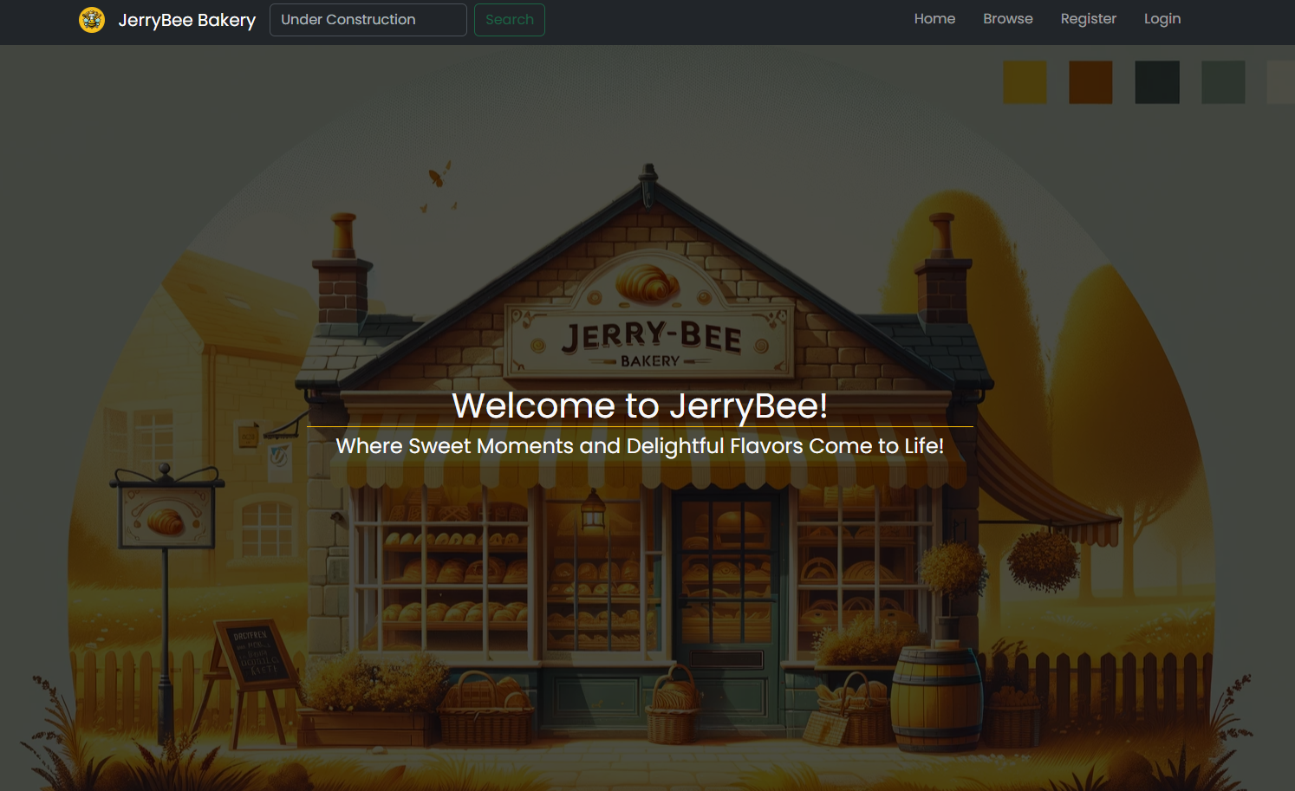Screen dimensions: 1295x791
Task: Pick the muted green color swatch
Action: [1223, 82]
